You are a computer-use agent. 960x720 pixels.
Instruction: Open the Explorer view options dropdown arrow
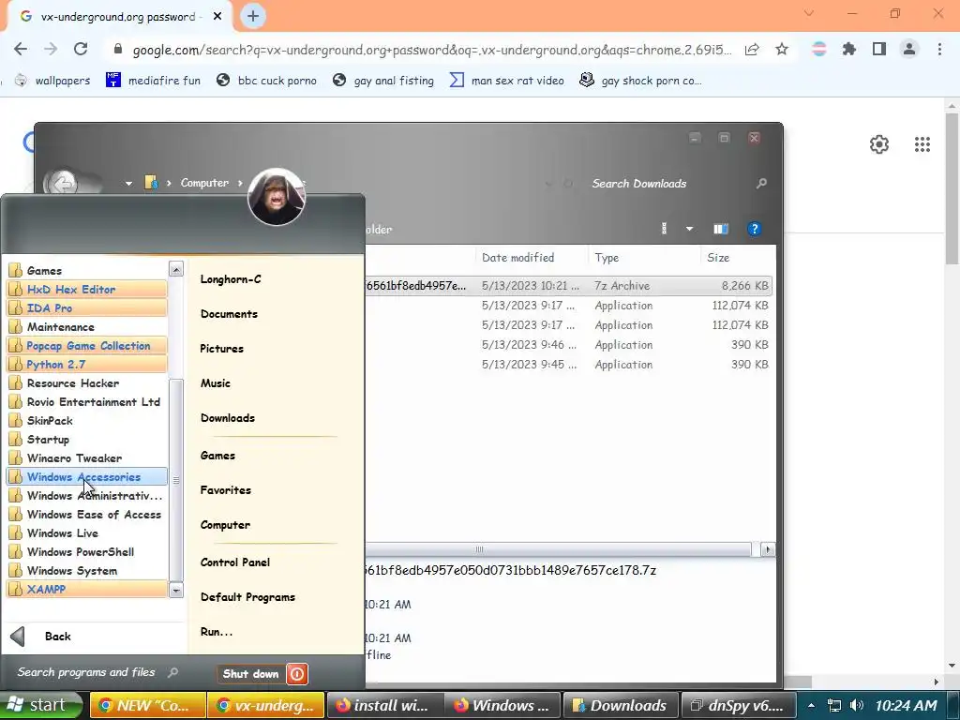pyautogui.click(x=689, y=229)
